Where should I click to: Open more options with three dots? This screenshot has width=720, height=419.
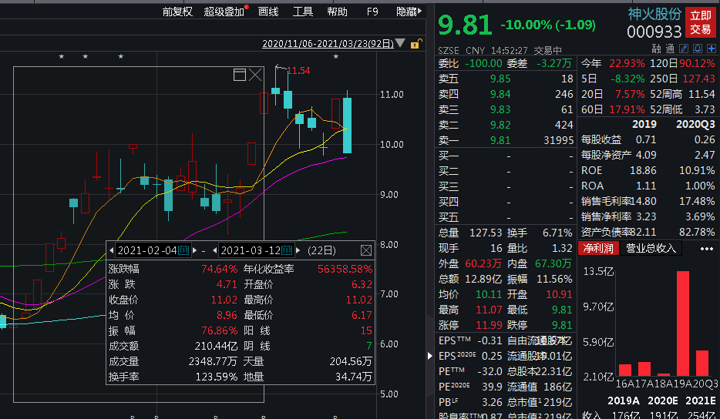point(707,249)
